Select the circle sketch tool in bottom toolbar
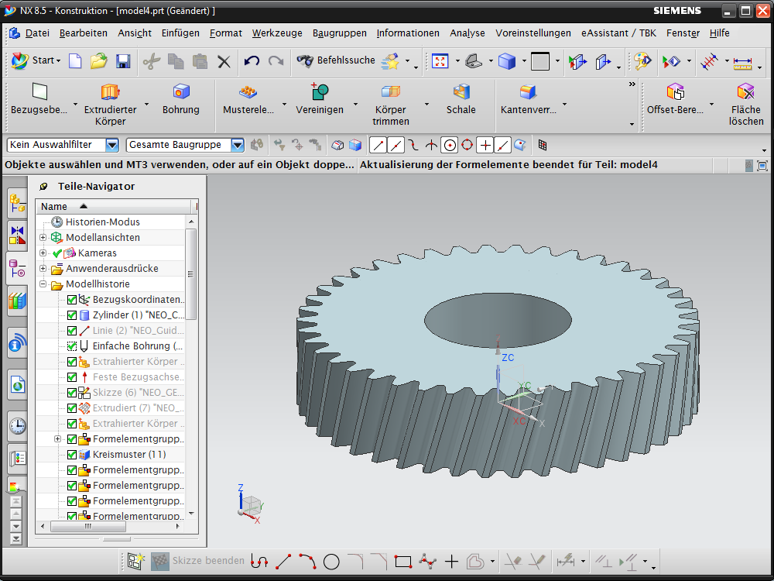Viewport: 774px width, 581px height. point(331,562)
